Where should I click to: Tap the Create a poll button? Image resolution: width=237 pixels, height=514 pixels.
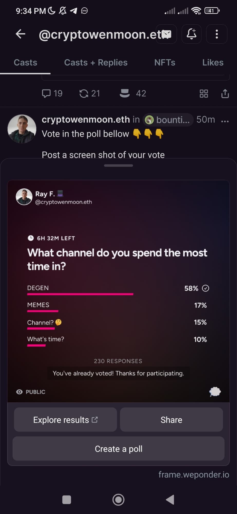point(118,449)
